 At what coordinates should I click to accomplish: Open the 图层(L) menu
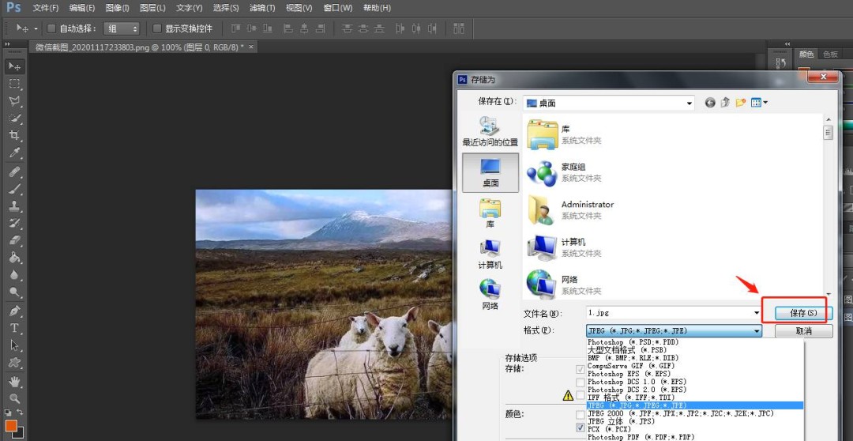(152, 8)
